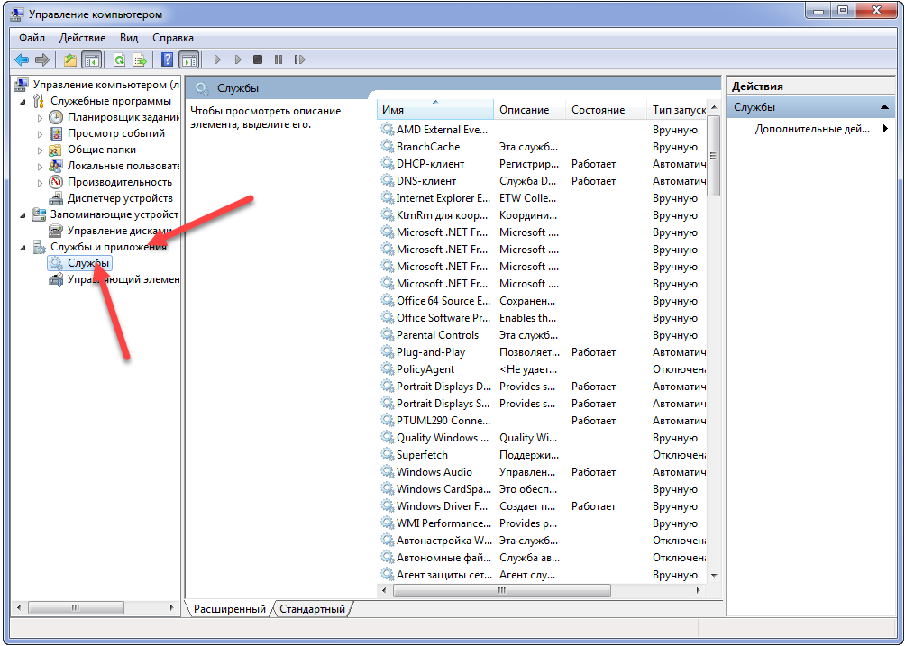This screenshot has height=646, width=905.
Task: Click the Up one level folder icon
Action: coord(70,60)
